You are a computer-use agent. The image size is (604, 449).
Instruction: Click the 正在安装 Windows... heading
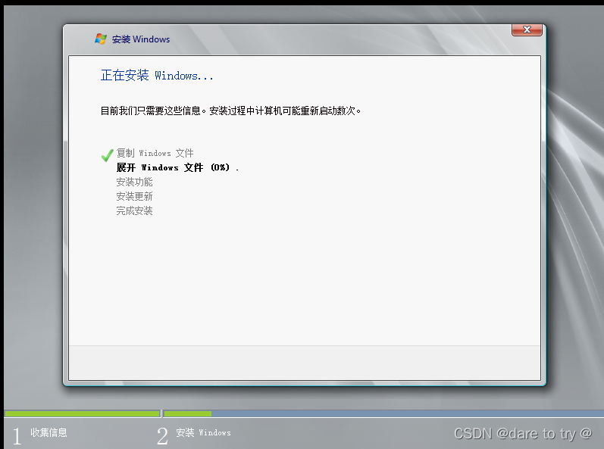[x=157, y=75]
